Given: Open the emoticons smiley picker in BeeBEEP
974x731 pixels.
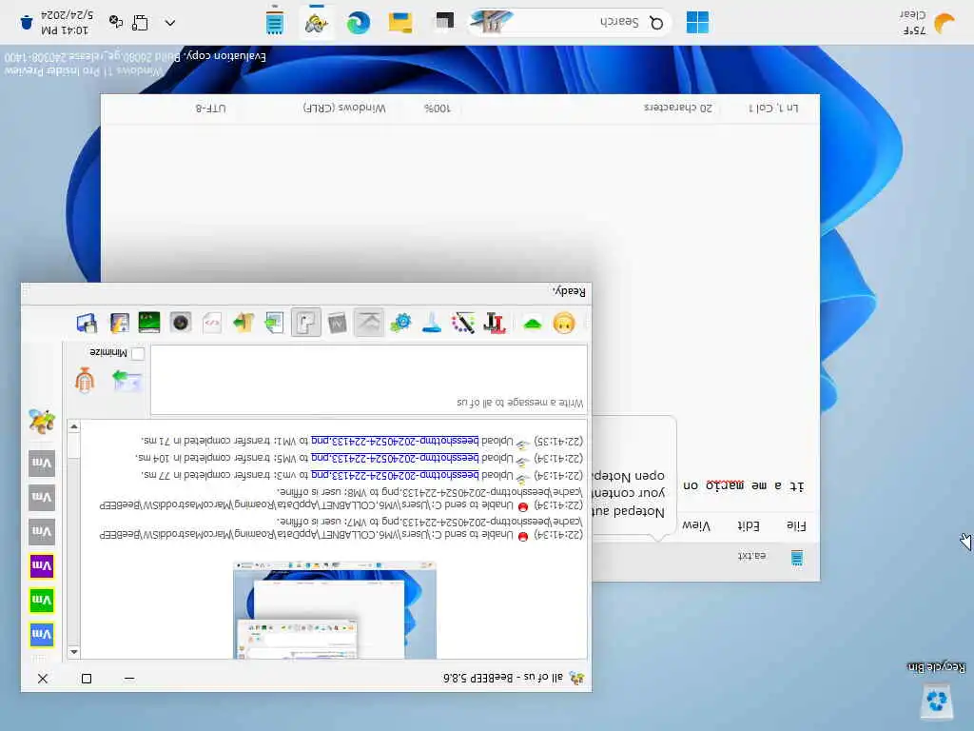Looking at the screenshot, I should pos(563,324).
